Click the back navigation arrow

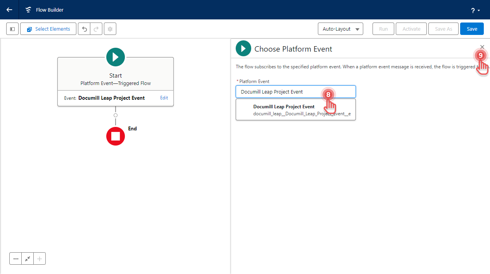tap(9, 10)
